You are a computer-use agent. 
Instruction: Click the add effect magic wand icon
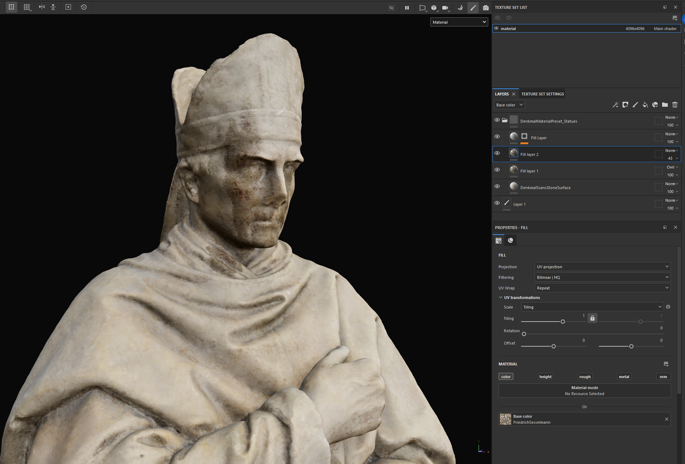pyautogui.click(x=615, y=105)
